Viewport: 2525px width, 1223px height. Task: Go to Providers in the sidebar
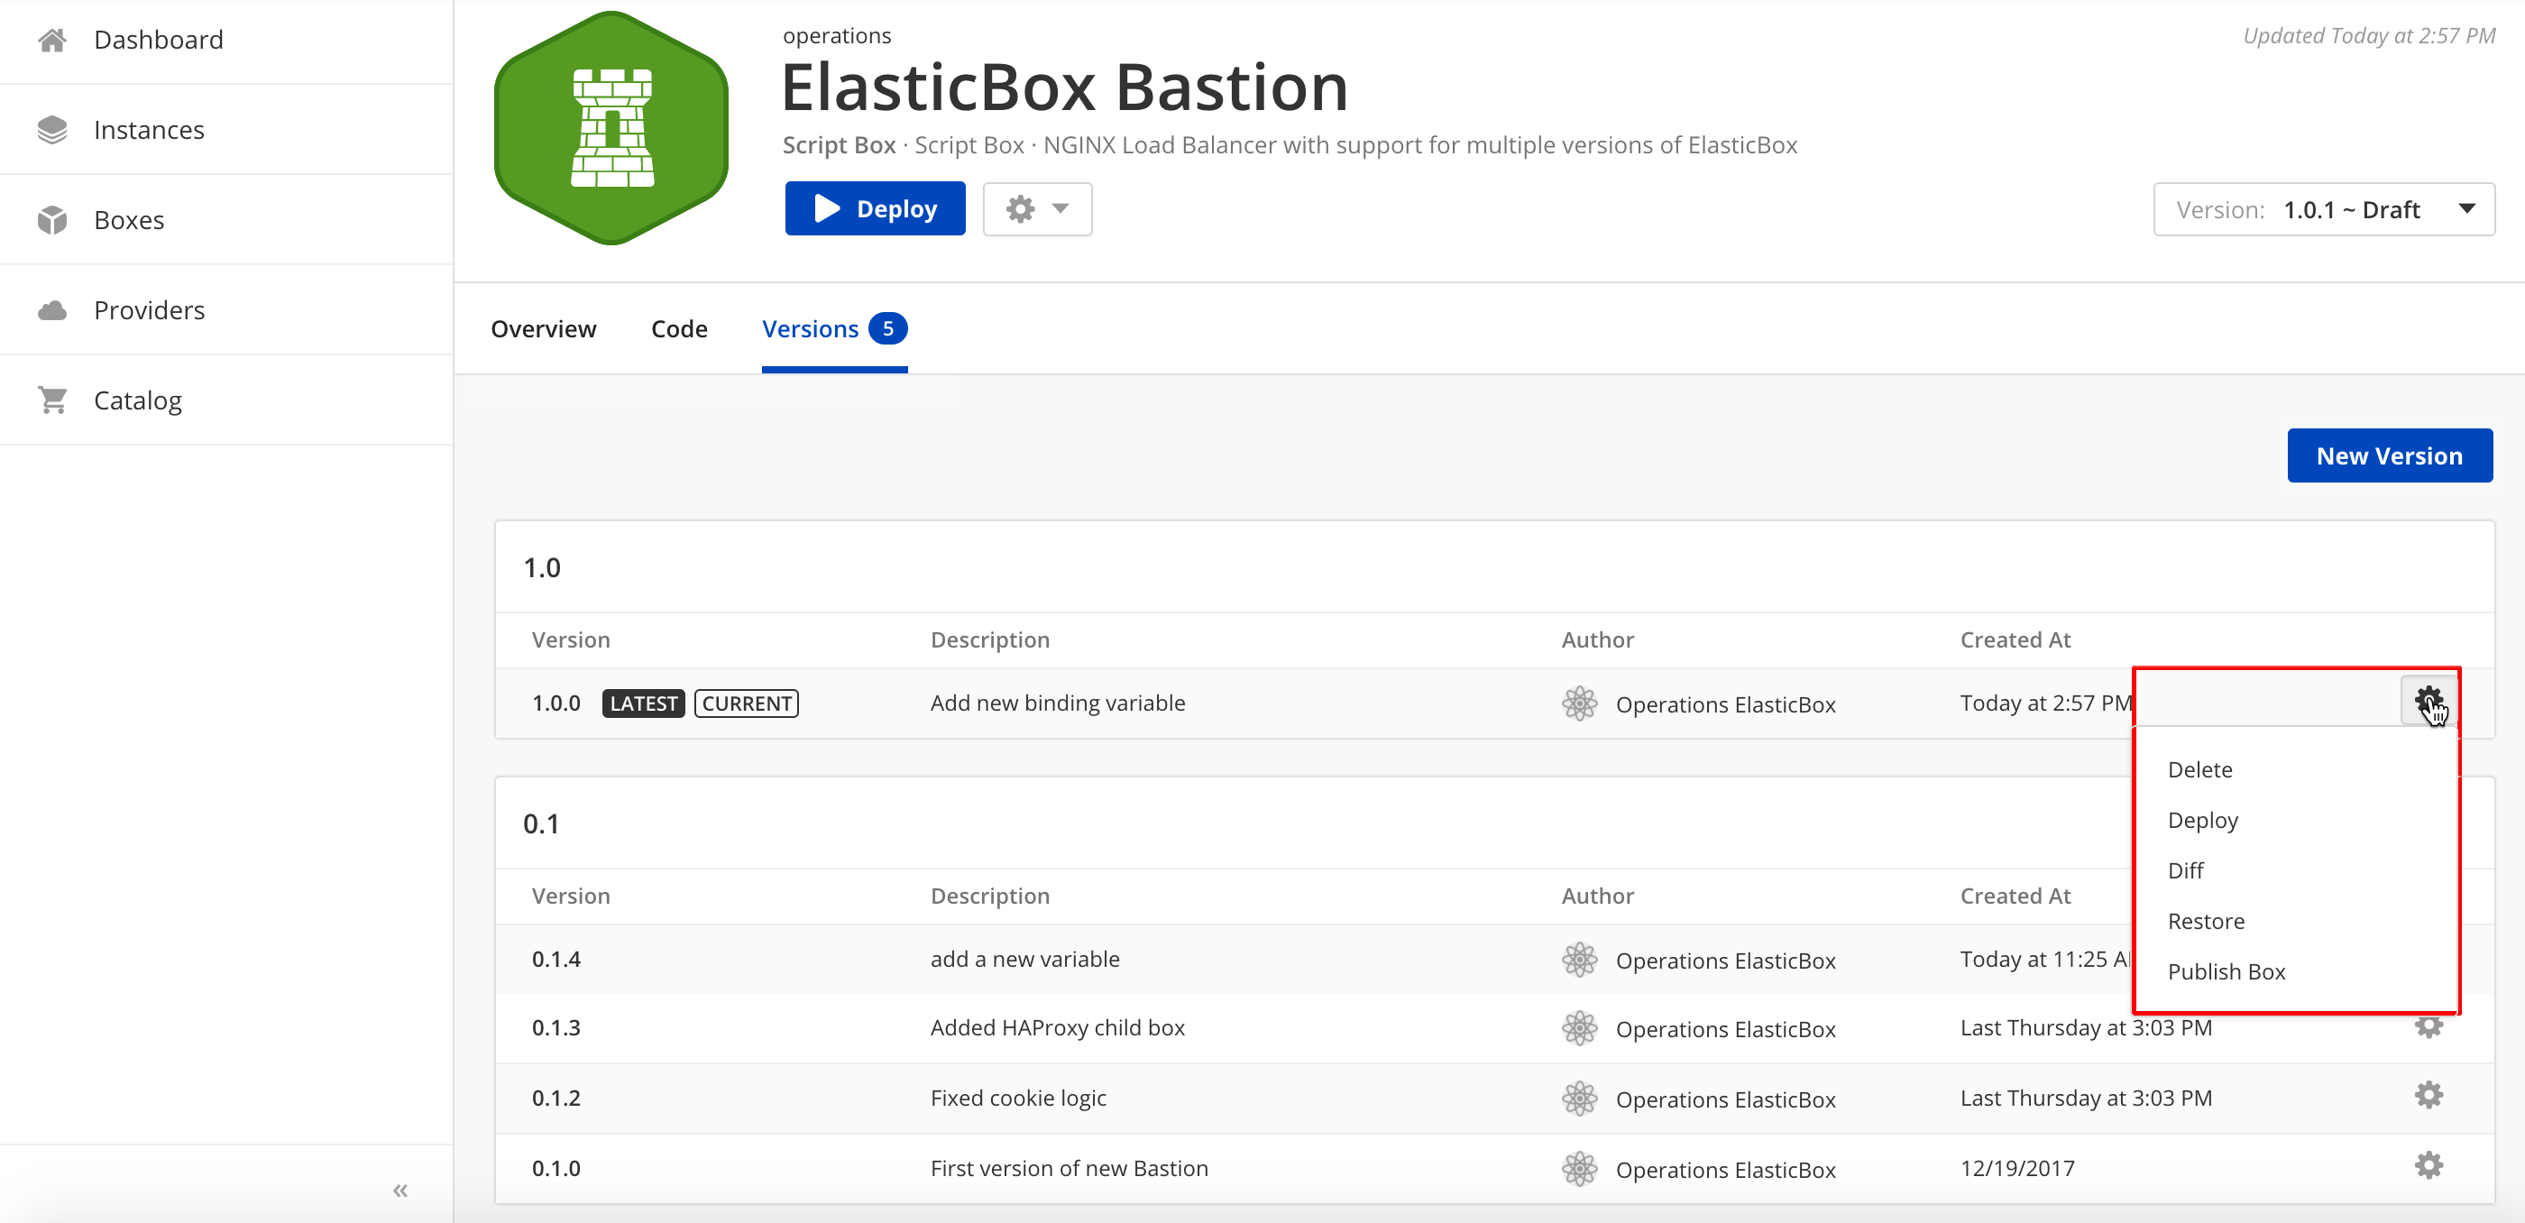(x=149, y=309)
